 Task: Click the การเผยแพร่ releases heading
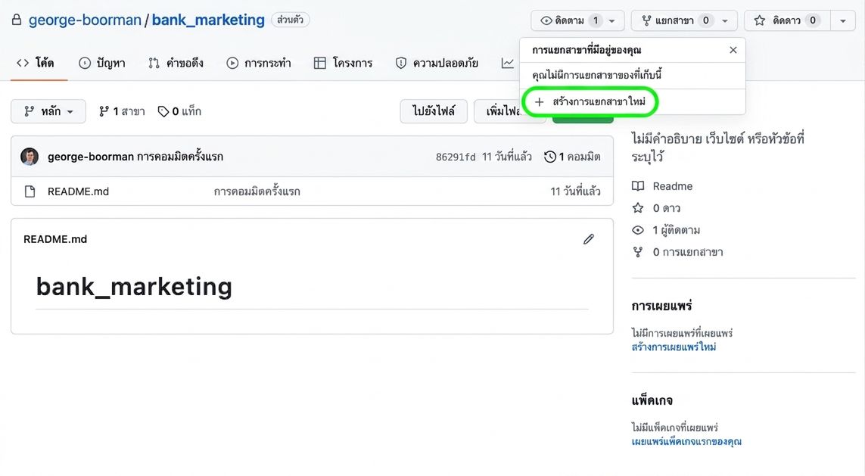(662, 306)
